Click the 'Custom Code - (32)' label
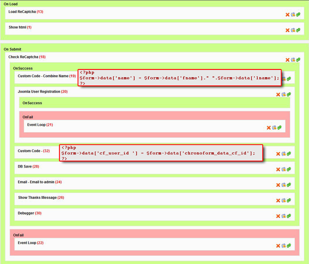 coord(34,151)
